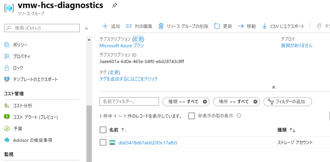Click into 名前でフィルター input field
This screenshot has height=162, width=330.
(x=129, y=101)
